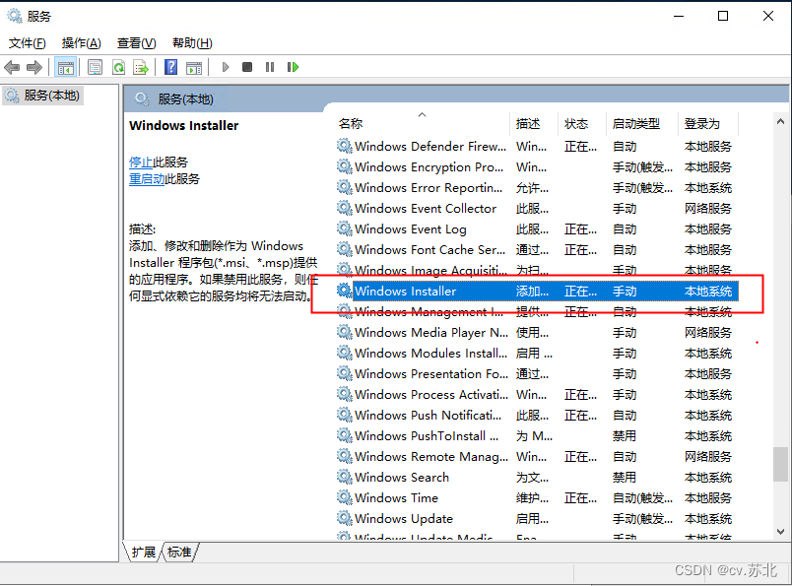Viewport: 792px width, 586px height.
Task: Open the 操作(A) menu
Action: (82, 43)
